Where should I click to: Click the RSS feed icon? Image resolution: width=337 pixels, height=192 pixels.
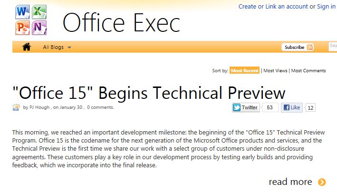point(310,47)
